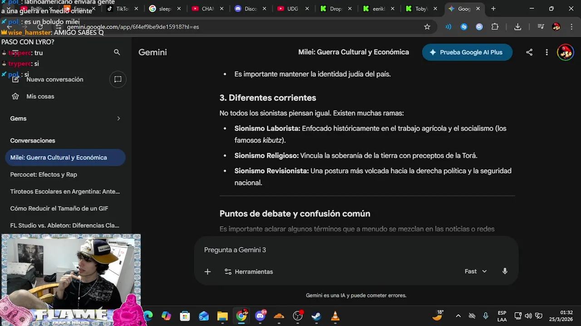The width and height of the screenshot is (581, 326).
Task: Click Prueba Google AI Plus button
Action: (x=467, y=52)
